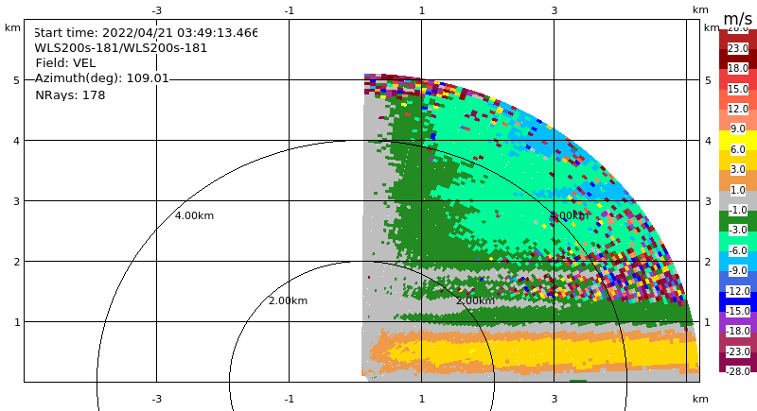
Task: Click the 12.0 colorbar tick label
Action: point(738,109)
